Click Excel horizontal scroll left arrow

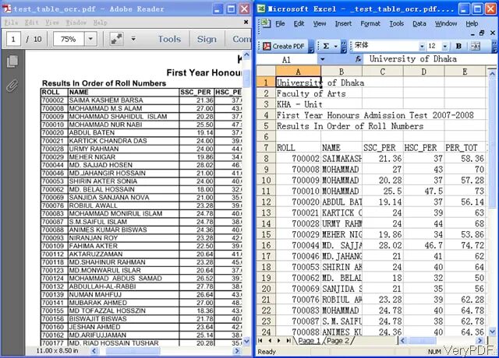pos(403,341)
